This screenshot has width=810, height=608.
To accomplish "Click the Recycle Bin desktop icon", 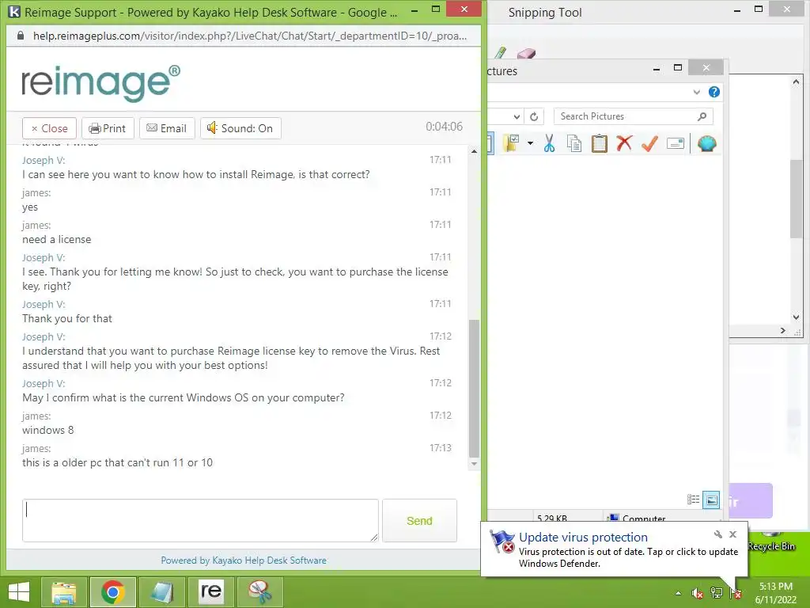I will [771, 541].
